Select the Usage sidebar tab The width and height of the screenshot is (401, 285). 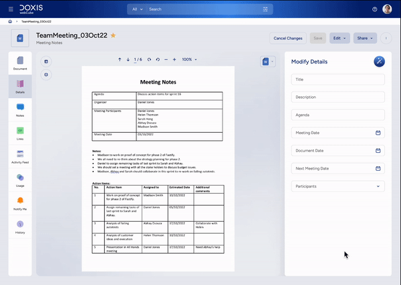(20, 180)
